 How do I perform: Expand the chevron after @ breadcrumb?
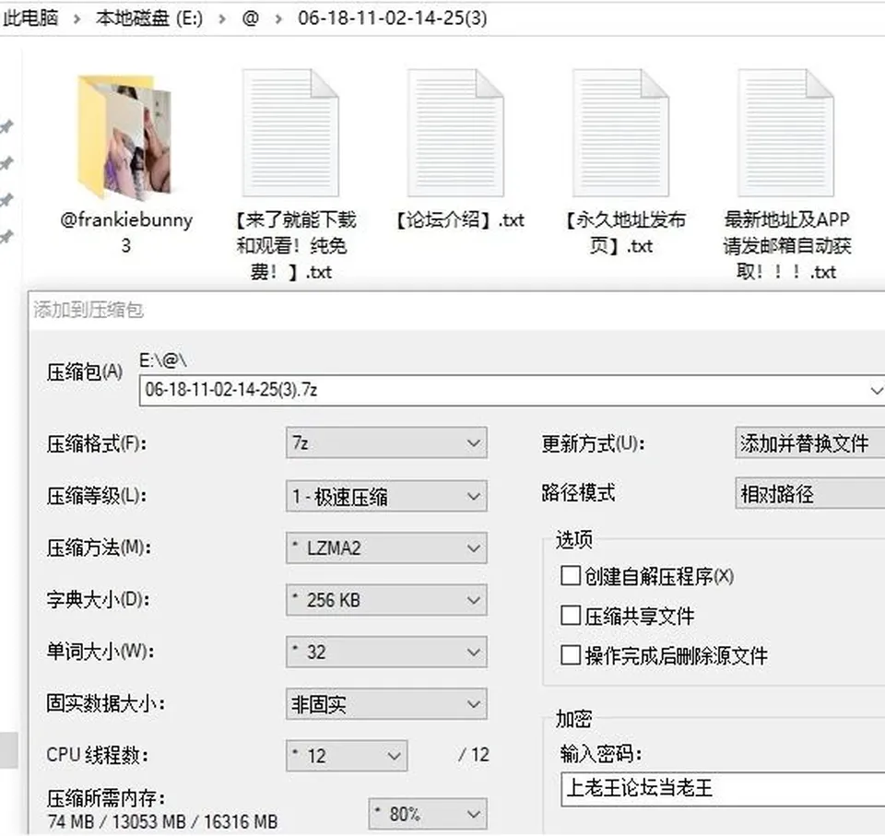pos(278,19)
